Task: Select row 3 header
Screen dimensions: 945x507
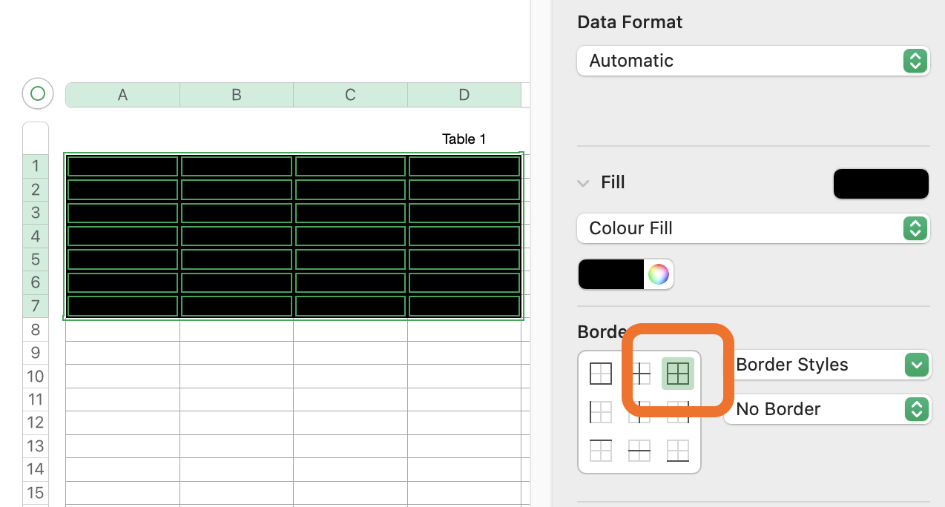Action: (x=35, y=213)
